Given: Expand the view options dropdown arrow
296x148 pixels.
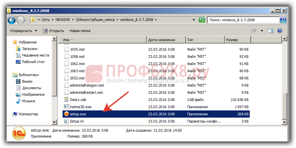Looking at the screenshot, I should coord(261,31).
